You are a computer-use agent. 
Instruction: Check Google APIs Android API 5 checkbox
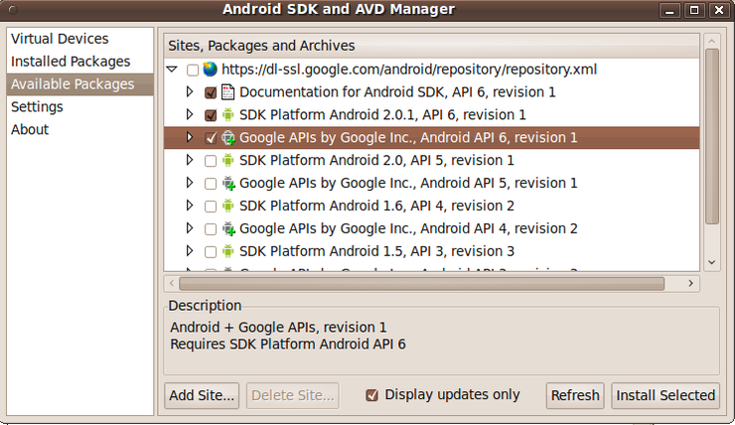pos(211,184)
